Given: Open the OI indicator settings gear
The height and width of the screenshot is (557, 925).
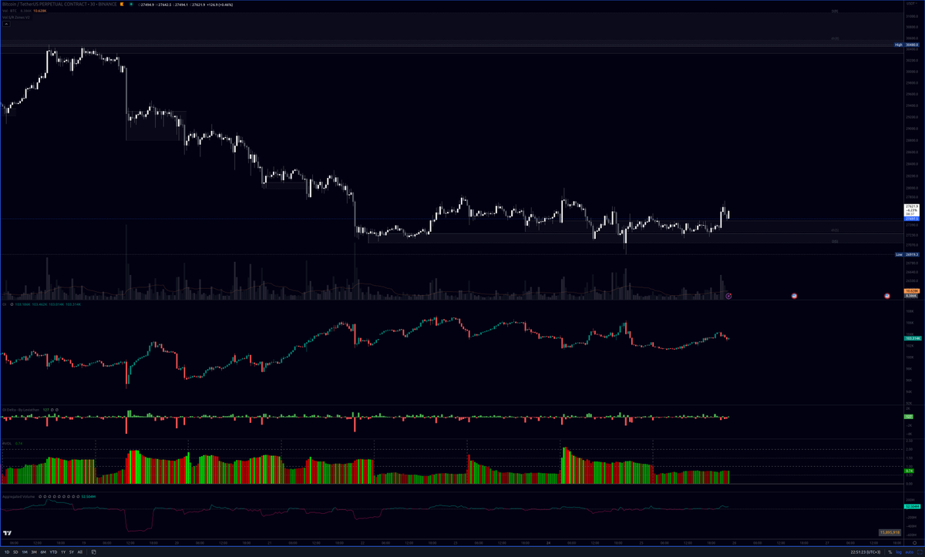Looking at the screenshot, I should click(12, 305).
